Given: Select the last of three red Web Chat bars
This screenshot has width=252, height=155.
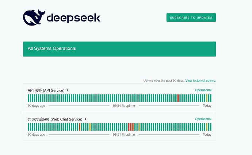Looking at the screenshot, I should tap(133, 127).
